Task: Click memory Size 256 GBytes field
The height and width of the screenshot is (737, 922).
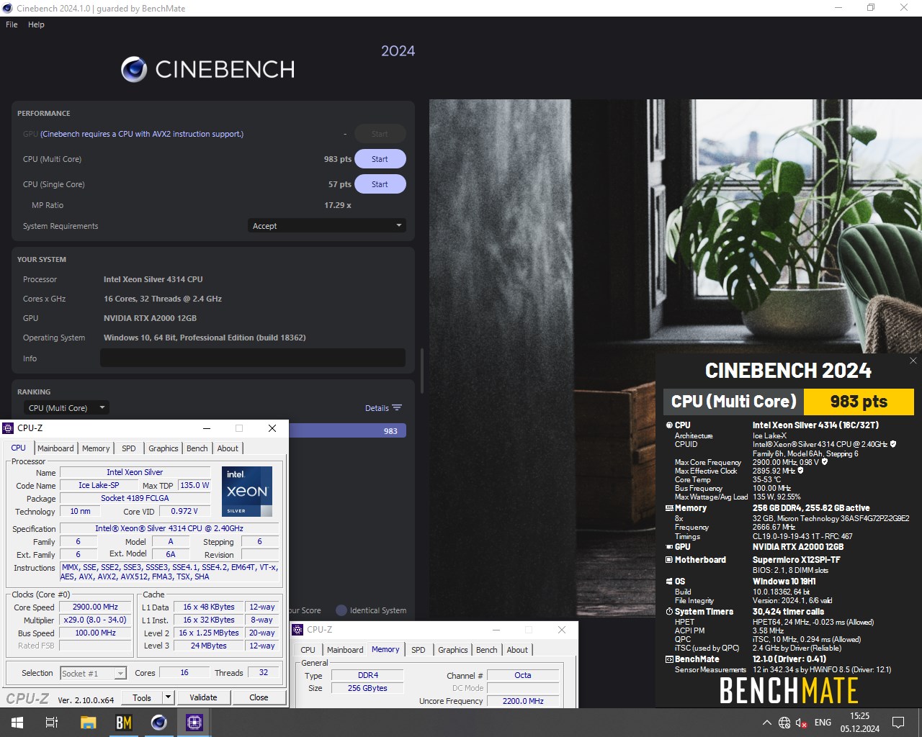Action: click(367, 688)
